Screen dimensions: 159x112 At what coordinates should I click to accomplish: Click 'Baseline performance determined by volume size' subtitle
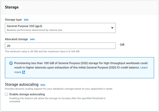35,30
